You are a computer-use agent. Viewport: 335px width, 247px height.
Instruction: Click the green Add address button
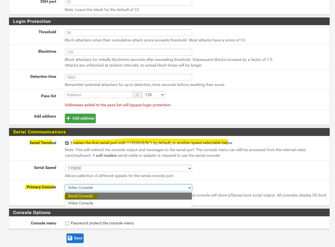(x=80, y=118)
